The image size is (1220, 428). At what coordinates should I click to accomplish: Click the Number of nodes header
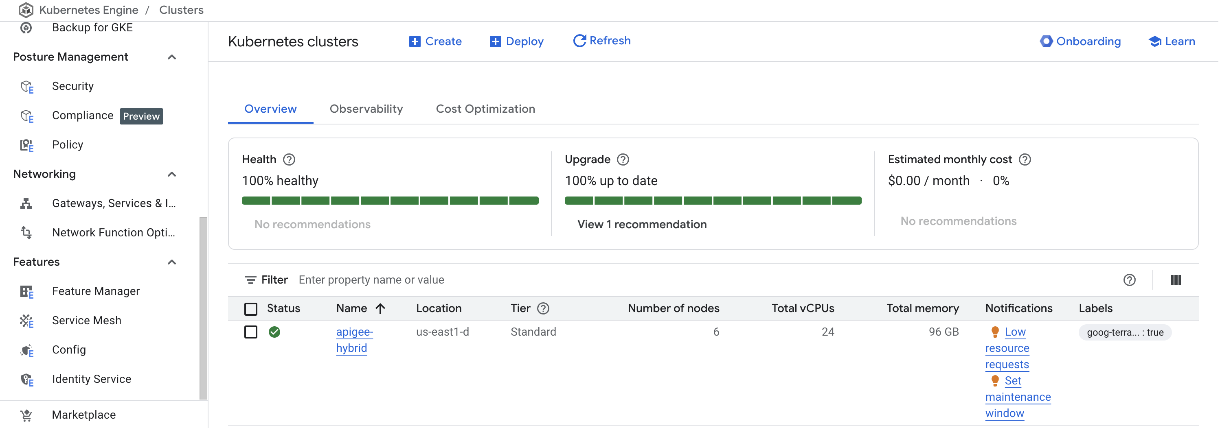673,309
